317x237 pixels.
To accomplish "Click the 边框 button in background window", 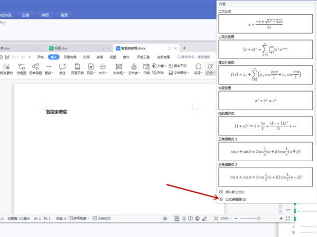I will click(x=26, y=15).
